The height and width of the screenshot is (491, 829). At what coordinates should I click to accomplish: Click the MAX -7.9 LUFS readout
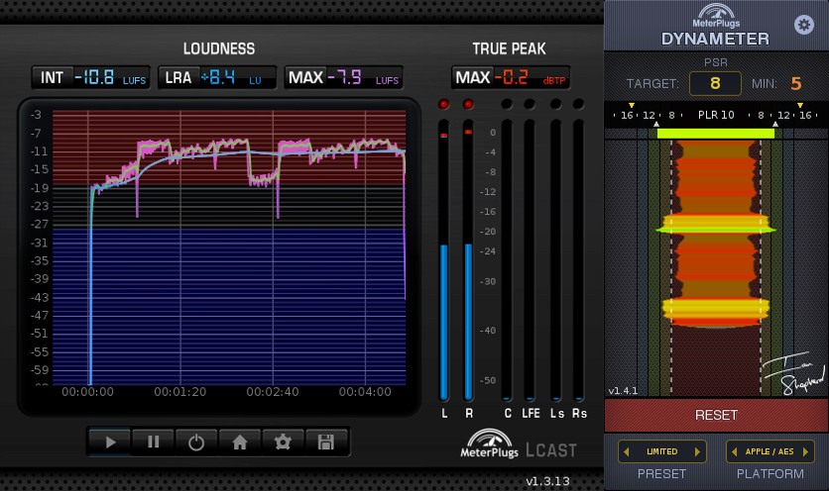coord(344,77)
